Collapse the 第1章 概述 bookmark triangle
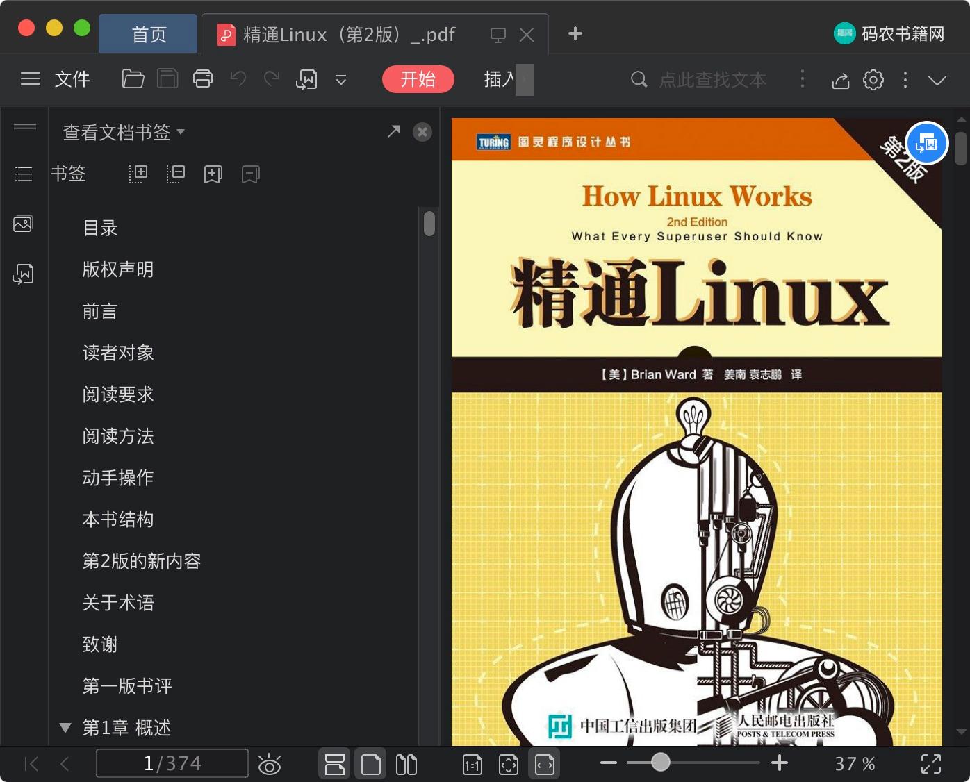The width and height of the screenshot is (970, 782). coord(65,728)
